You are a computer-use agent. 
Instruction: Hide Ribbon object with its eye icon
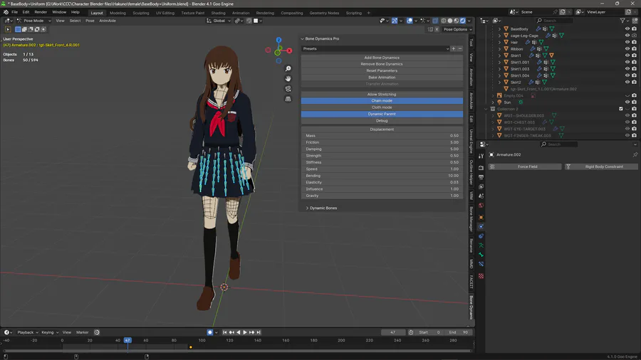click(627, 49)
